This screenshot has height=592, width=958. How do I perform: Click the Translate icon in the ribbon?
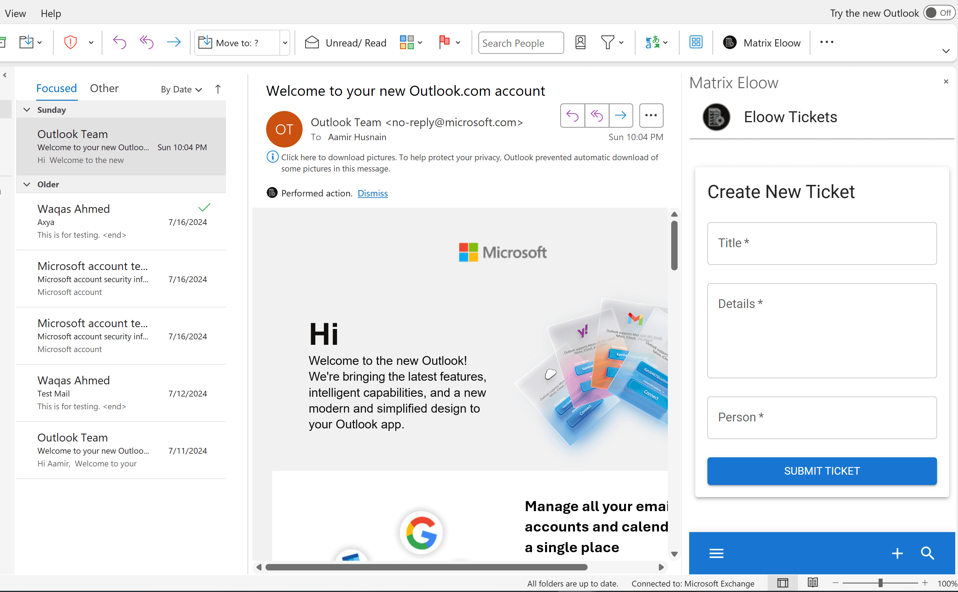[652, 42]
